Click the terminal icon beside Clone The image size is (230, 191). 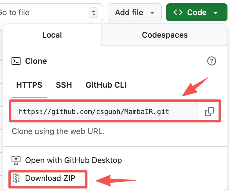coord(16,61)
